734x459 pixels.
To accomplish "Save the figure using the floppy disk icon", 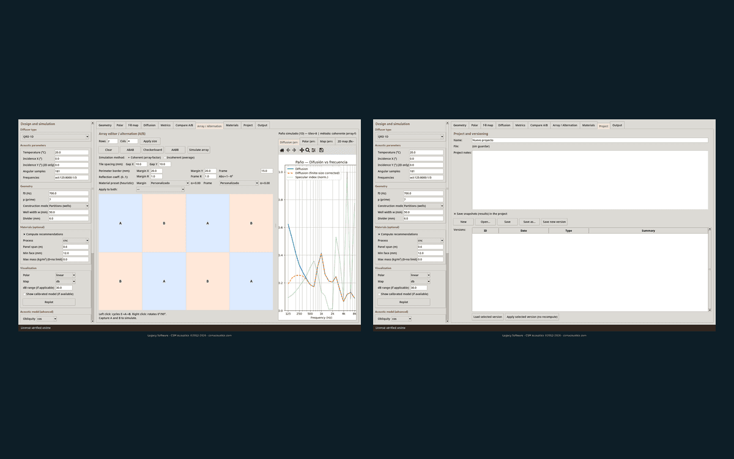I will pos(321,150).
